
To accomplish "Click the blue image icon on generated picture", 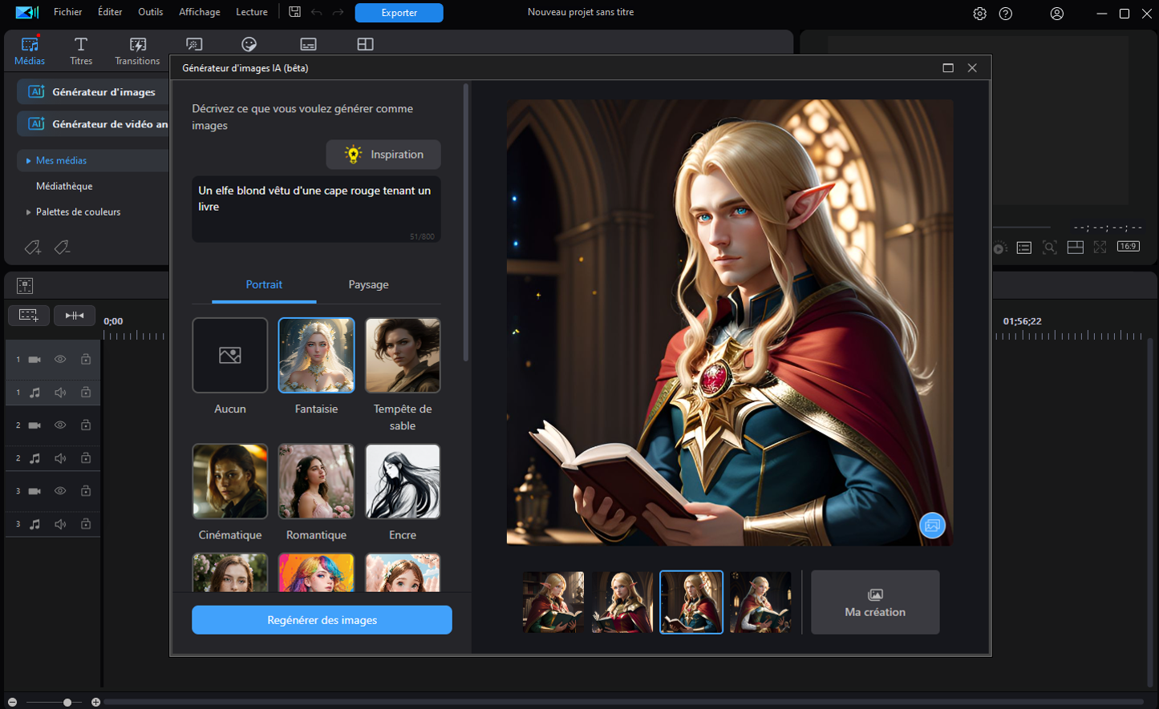I will [932, 526].
